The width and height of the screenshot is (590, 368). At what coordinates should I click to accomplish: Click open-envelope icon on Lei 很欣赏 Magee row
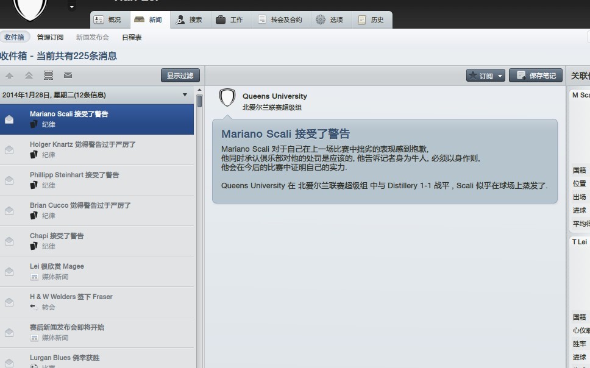point(9,272)
